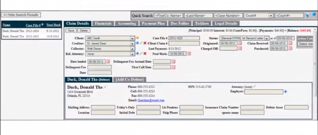Click the Case Number quick search field

coord(228,16)
